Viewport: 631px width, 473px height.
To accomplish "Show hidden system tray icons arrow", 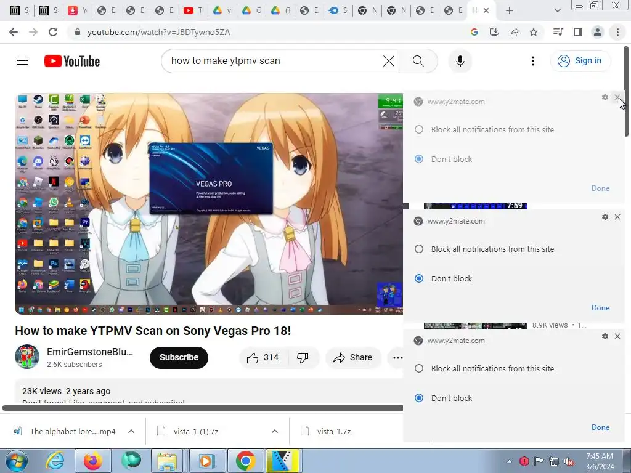I will 509,461.
